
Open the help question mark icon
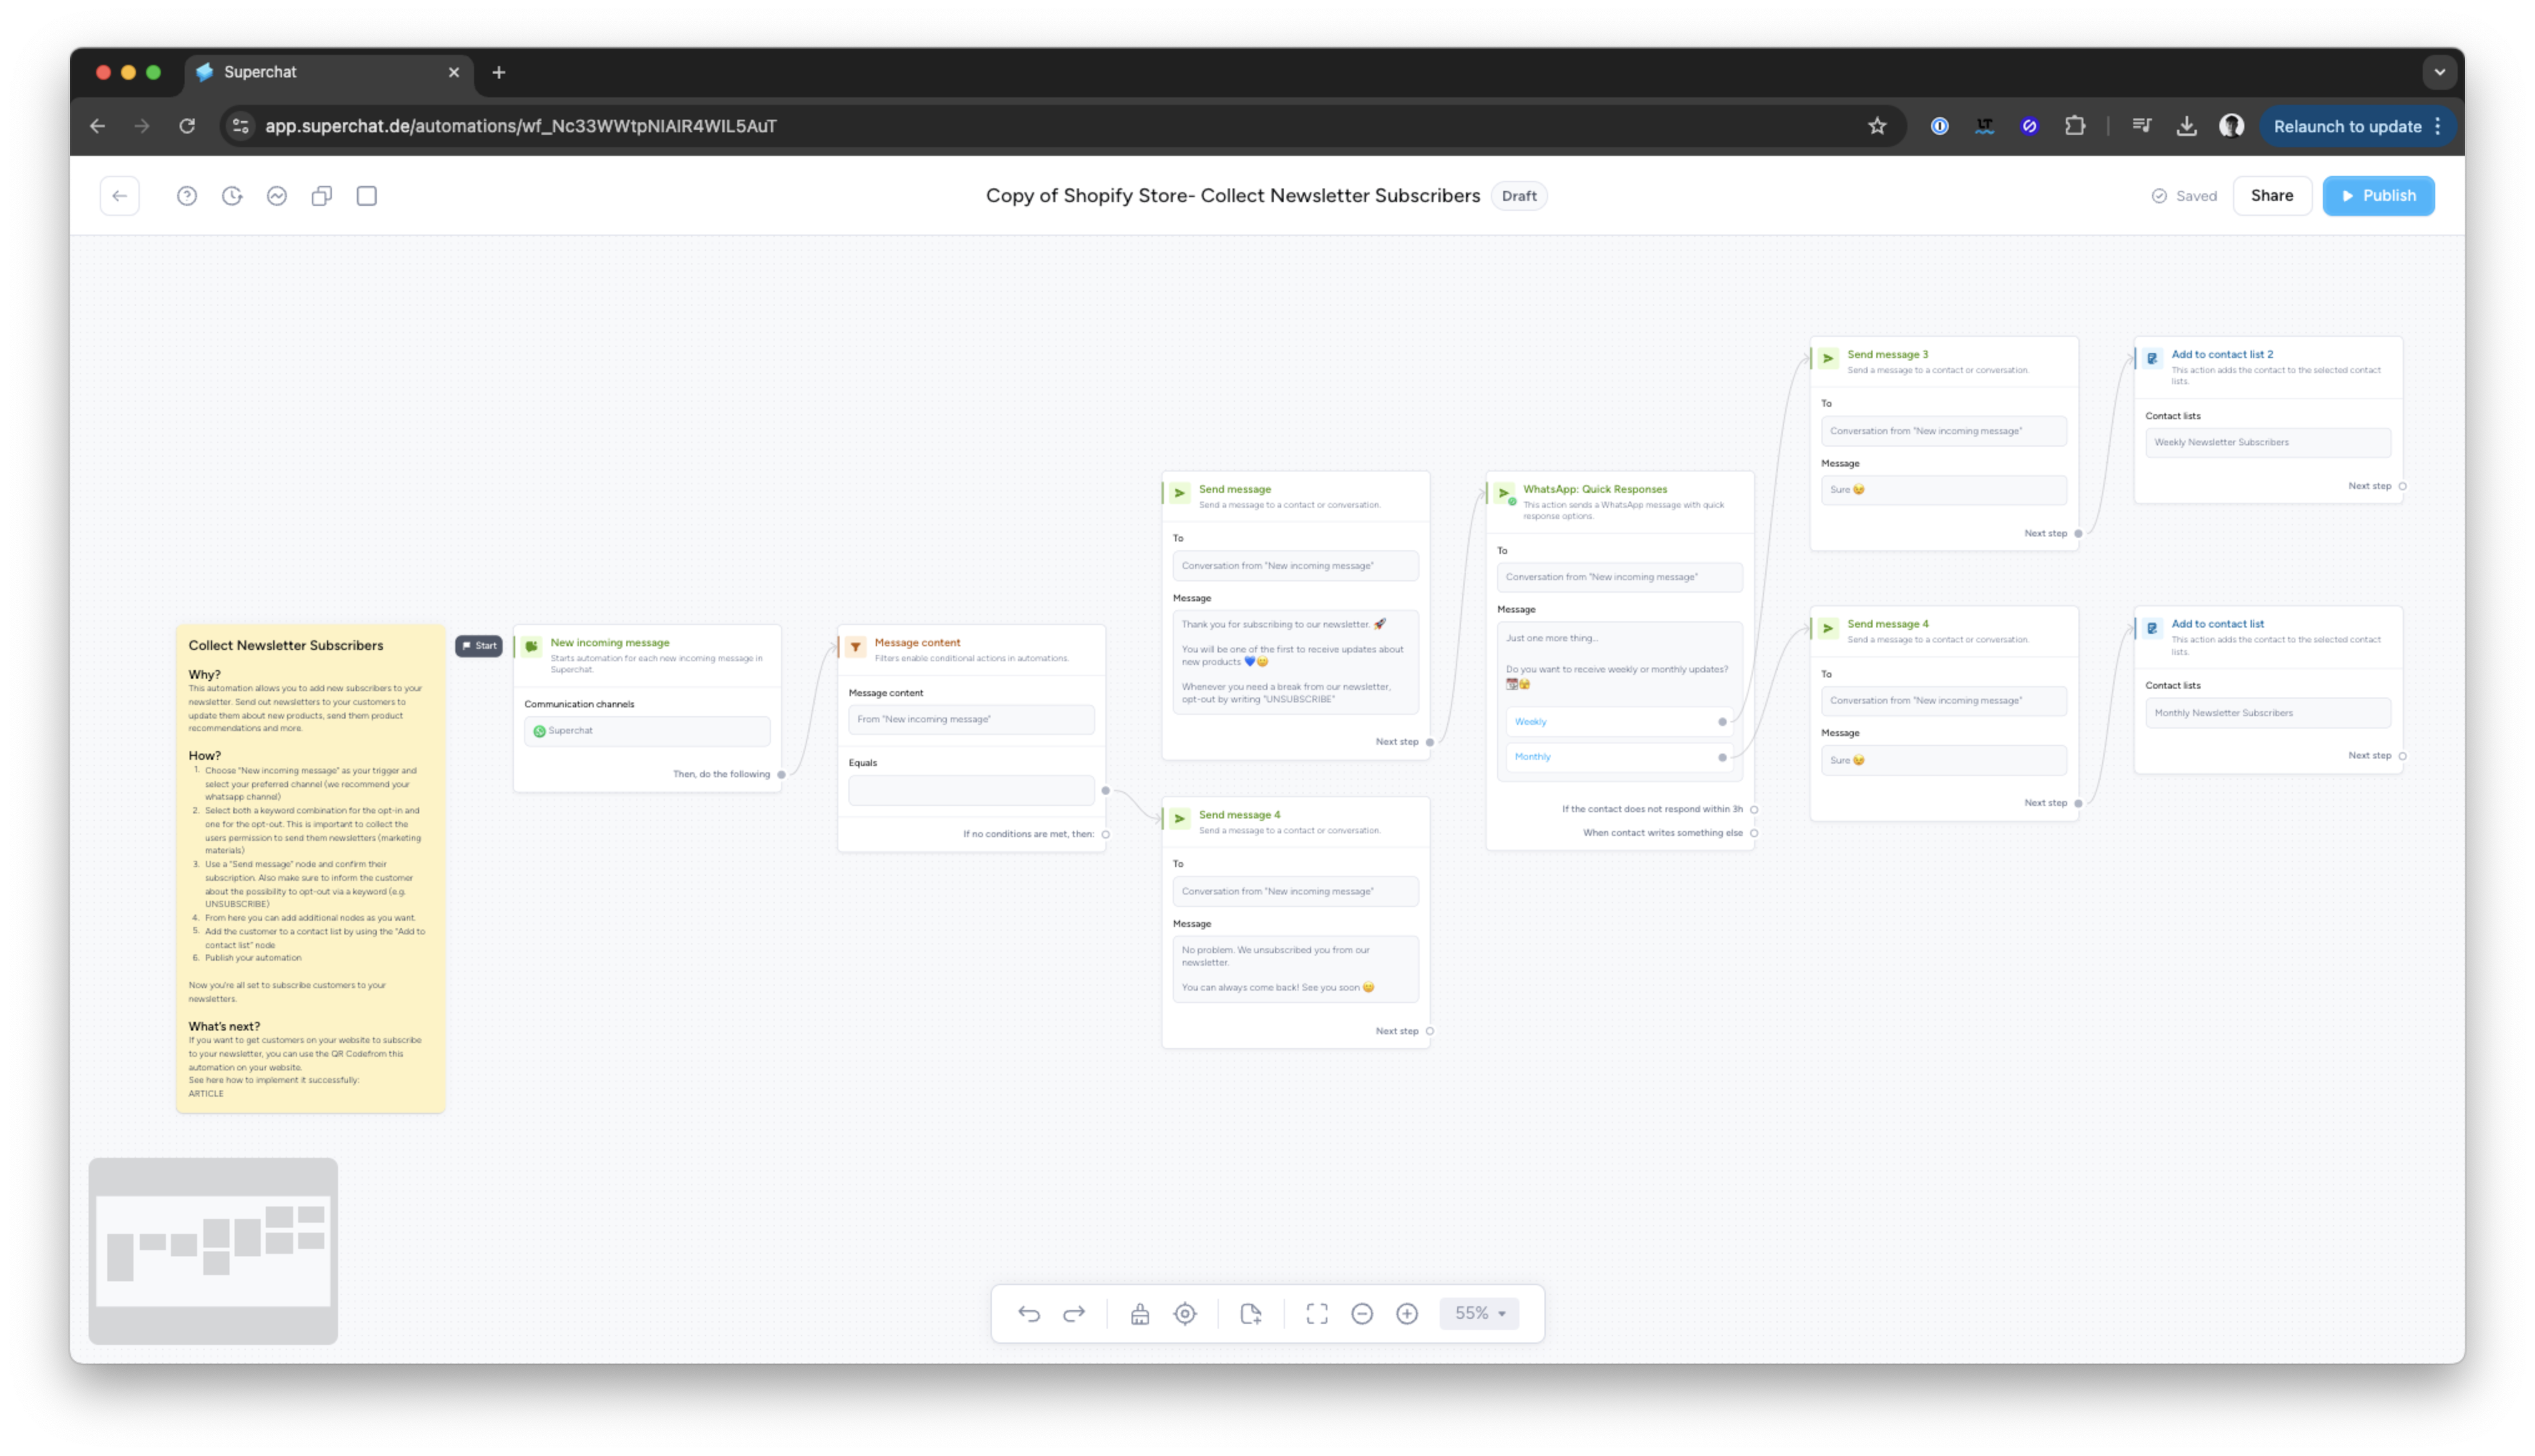pyautogui.click(x=187, y=196)
